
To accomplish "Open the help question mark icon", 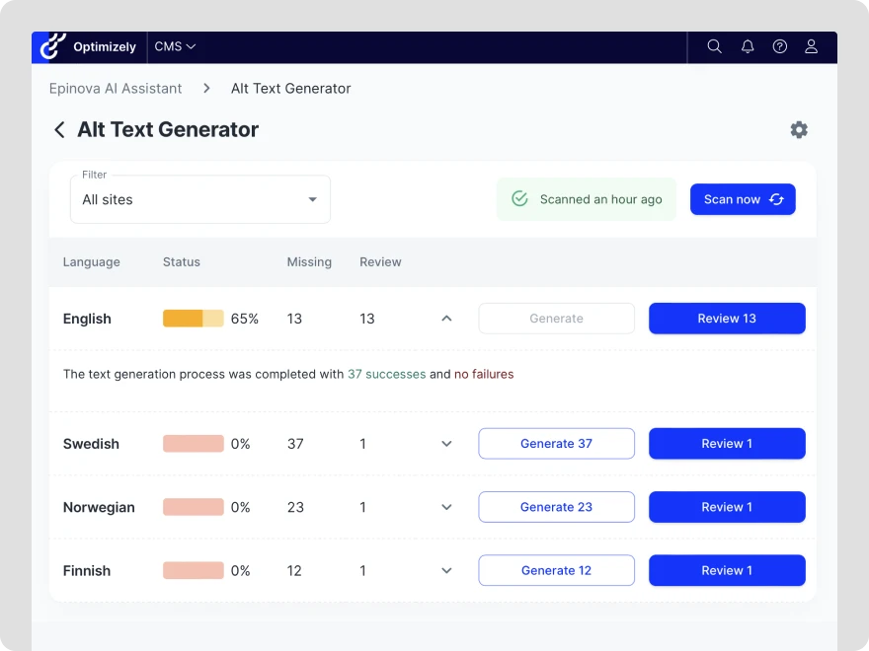I will coord(780,46).
